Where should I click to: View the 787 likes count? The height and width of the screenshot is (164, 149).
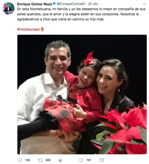(x=89, y=160)
